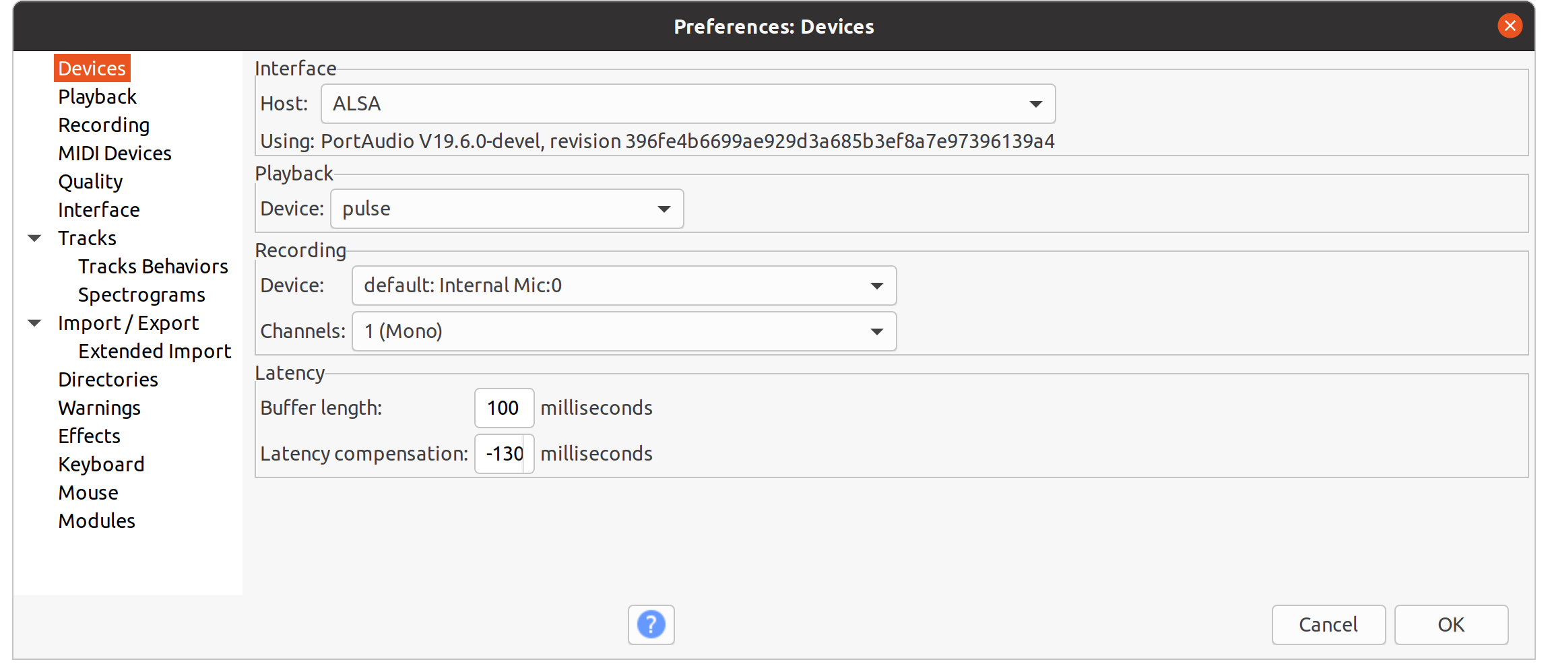Screen dimensions: 1548x672
Task: Go to the Recording preferences category
Action: click(104, 125)
